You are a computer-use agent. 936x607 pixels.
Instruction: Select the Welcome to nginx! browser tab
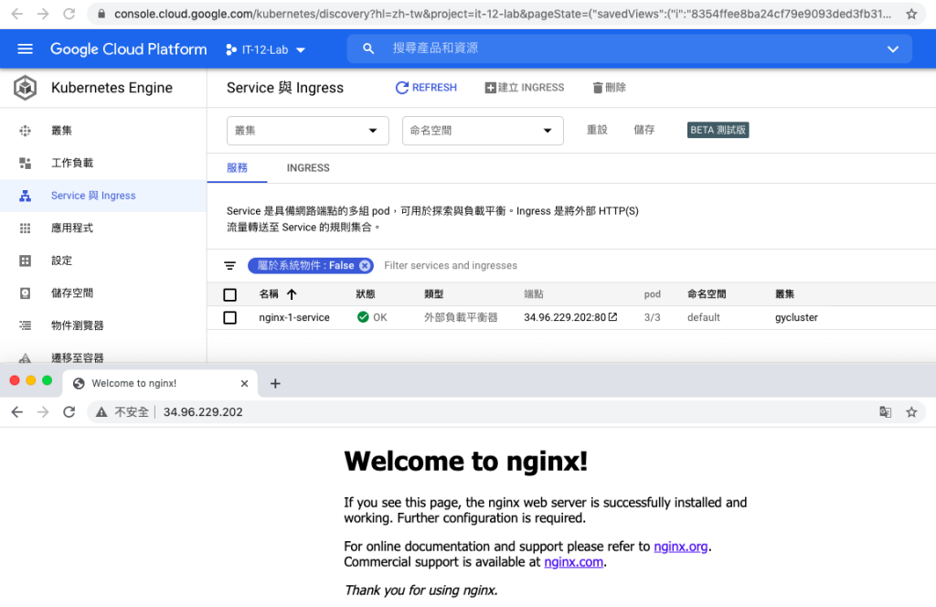(160, 384)
